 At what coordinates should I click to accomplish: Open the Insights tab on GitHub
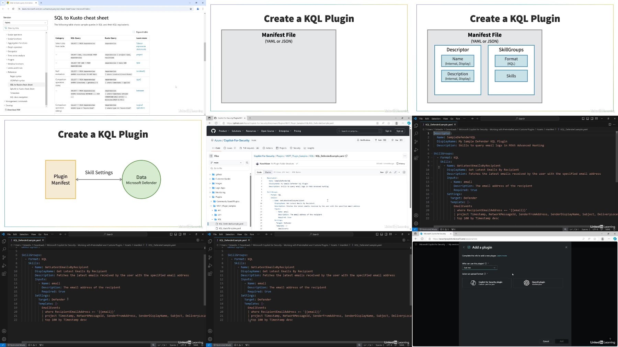tap(309, 148)
